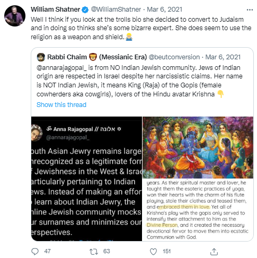Like the tweet with the heart icon
Image resolution: width=257 pixels, height=258 pixels.
pos(153,252)
